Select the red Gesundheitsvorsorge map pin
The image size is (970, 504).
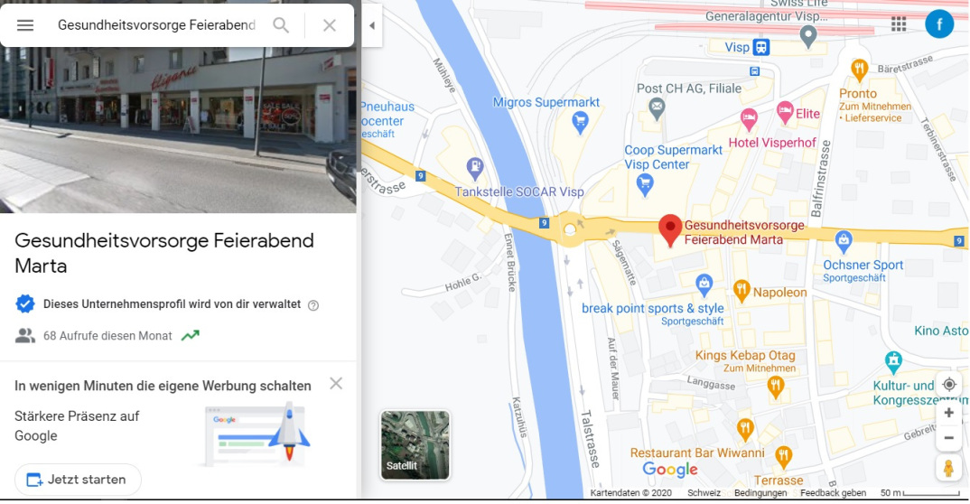coord(670,230)
